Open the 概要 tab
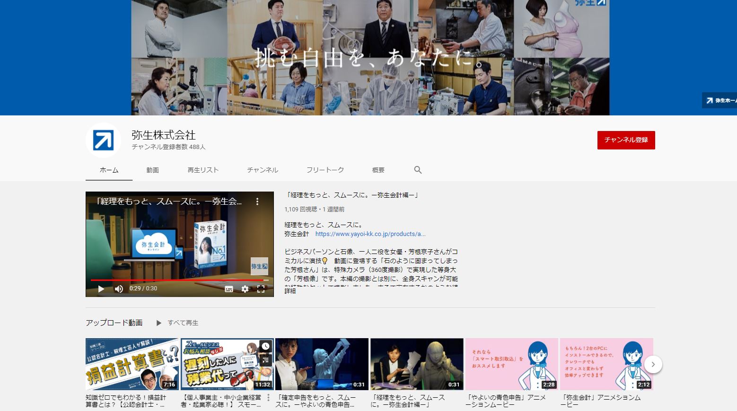The width and height of the screenshot is (737, 411). 378,170
